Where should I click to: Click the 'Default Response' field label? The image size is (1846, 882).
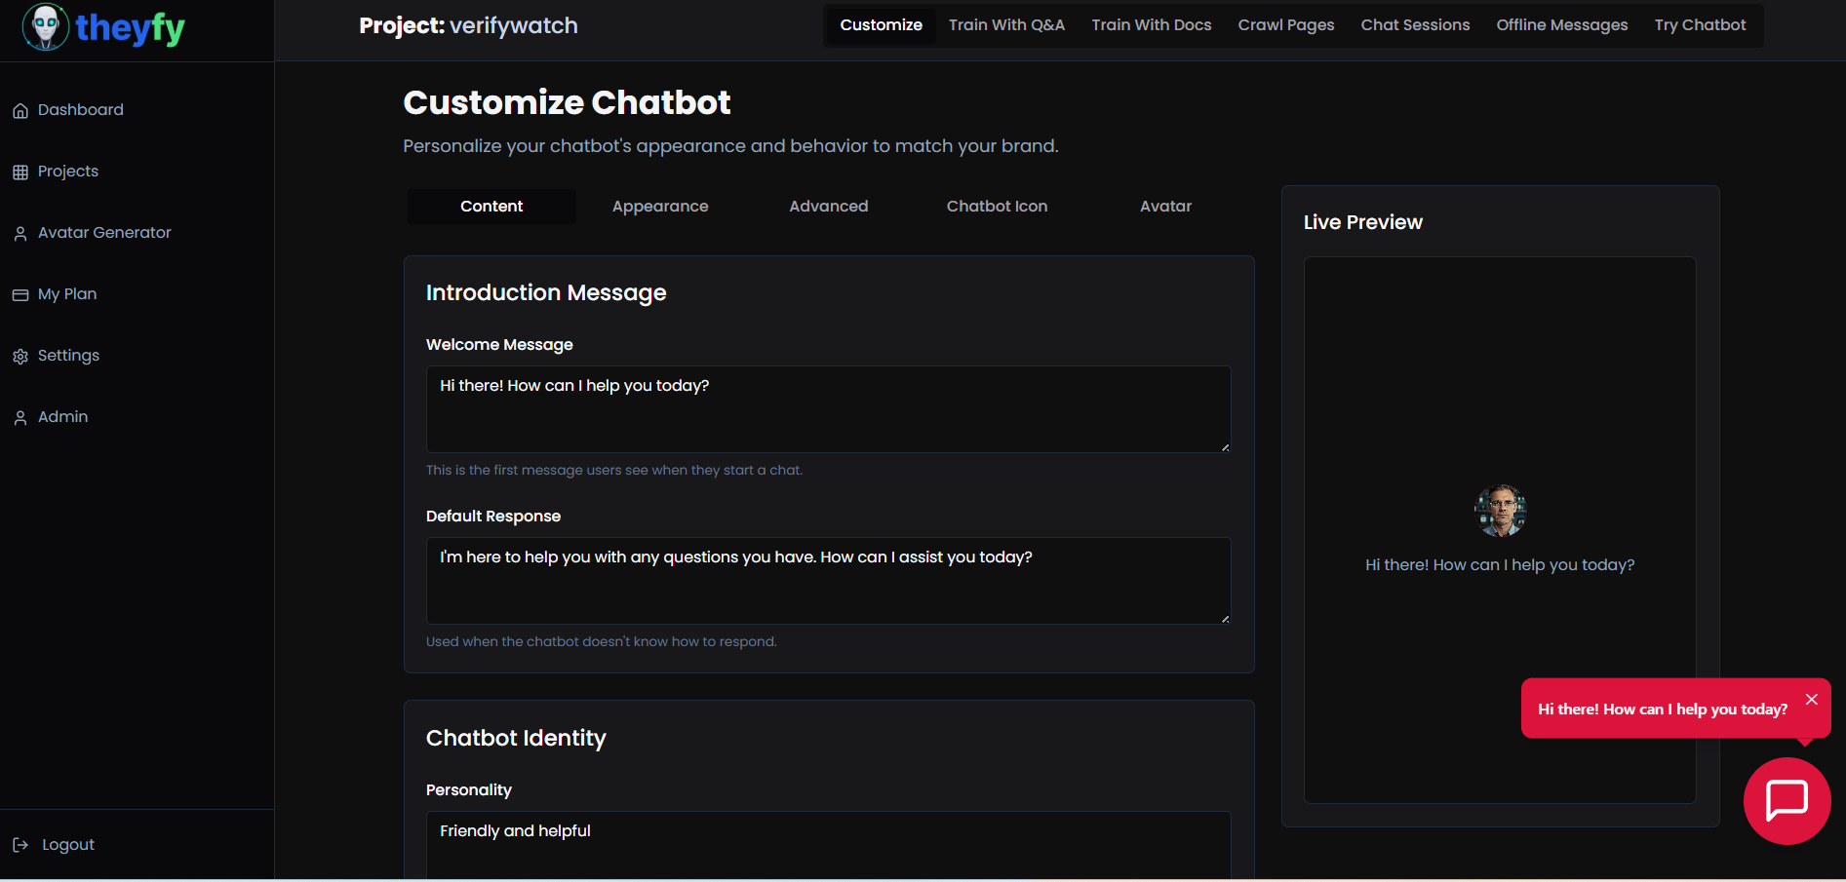pyautogui.click(x=493, y=517)
